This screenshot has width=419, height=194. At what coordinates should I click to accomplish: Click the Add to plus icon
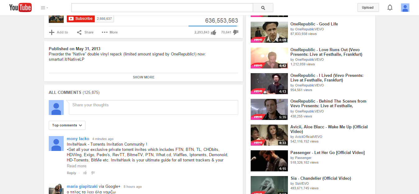(x=52, y=32)
